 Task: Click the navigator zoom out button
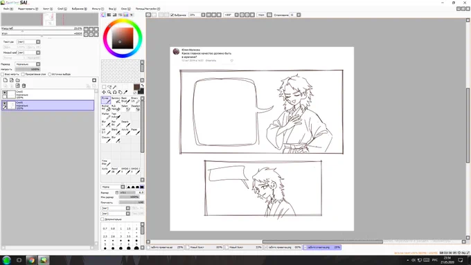coord(86,29)
